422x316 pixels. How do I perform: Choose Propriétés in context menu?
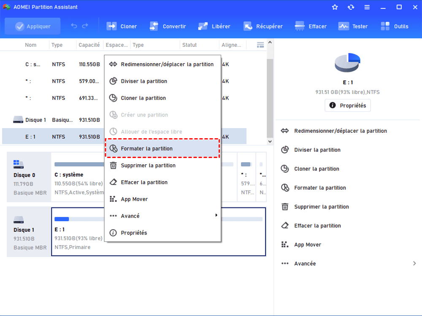(x=162, y=233)
